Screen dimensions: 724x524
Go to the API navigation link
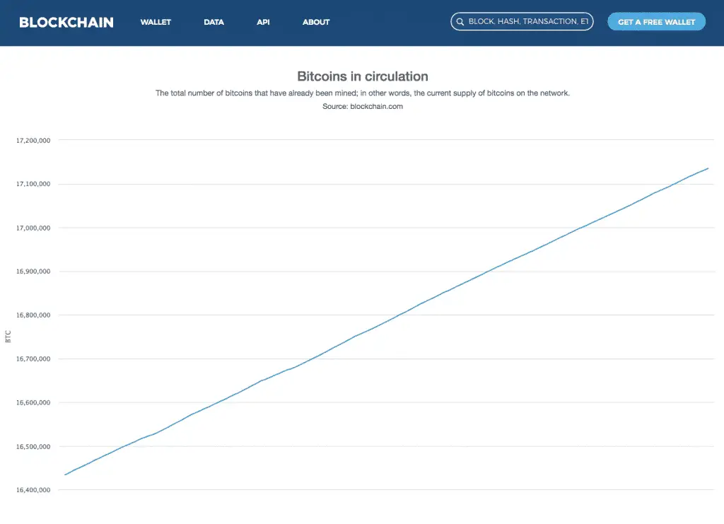263,22
